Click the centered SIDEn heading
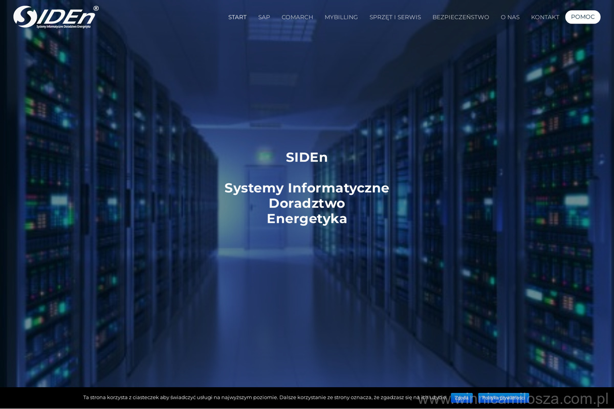614x409 pixels. (306, 157)
